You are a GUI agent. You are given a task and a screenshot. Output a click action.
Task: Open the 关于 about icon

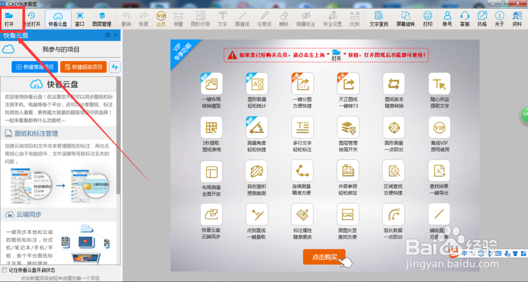pyautogui.click(x=499, y=15)
